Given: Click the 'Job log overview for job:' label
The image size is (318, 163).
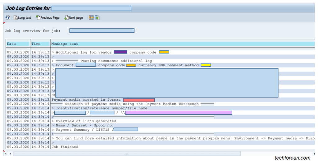Looking at the screenshot, I should point(33,31).
